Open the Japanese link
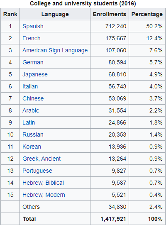 tap(35, 75)
